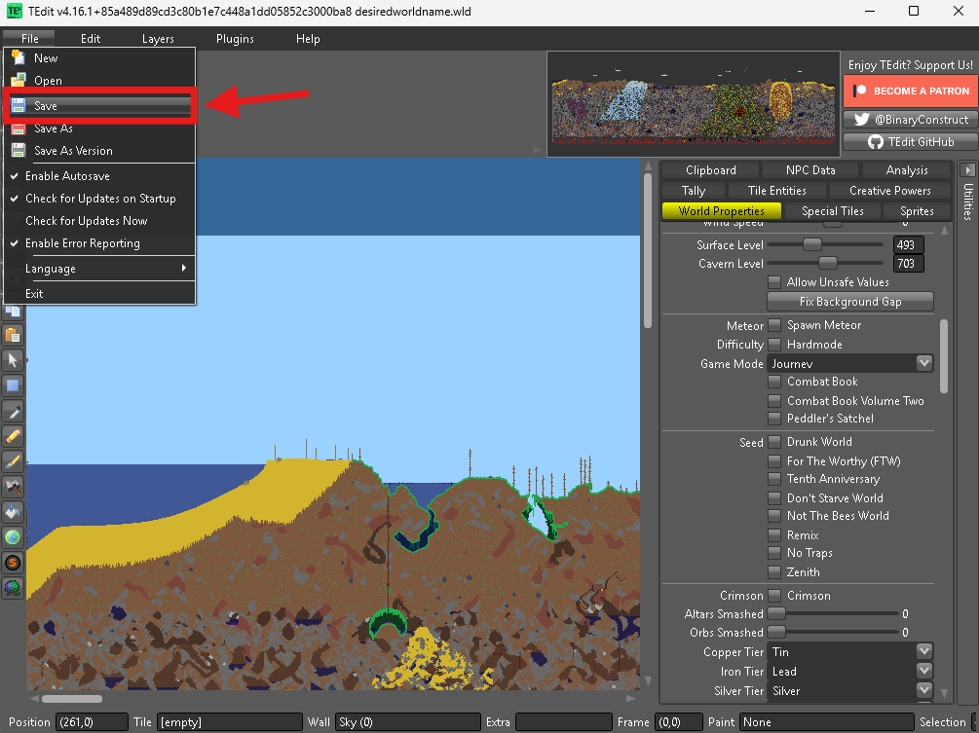Click the Paste clipboard icon

(x=14, y=334)
